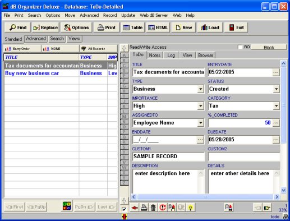Image resolution: width=290 pixels, height=221 pixels.
Task: Open the Options toolbar button
Action: pos(76,27)
